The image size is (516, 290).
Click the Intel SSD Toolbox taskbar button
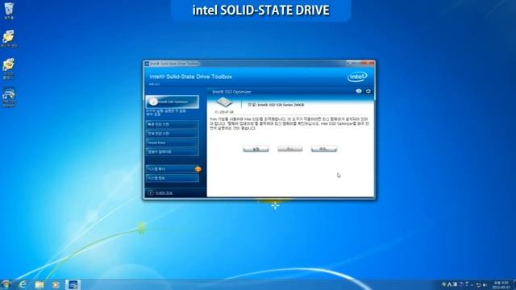coord(73,284)
